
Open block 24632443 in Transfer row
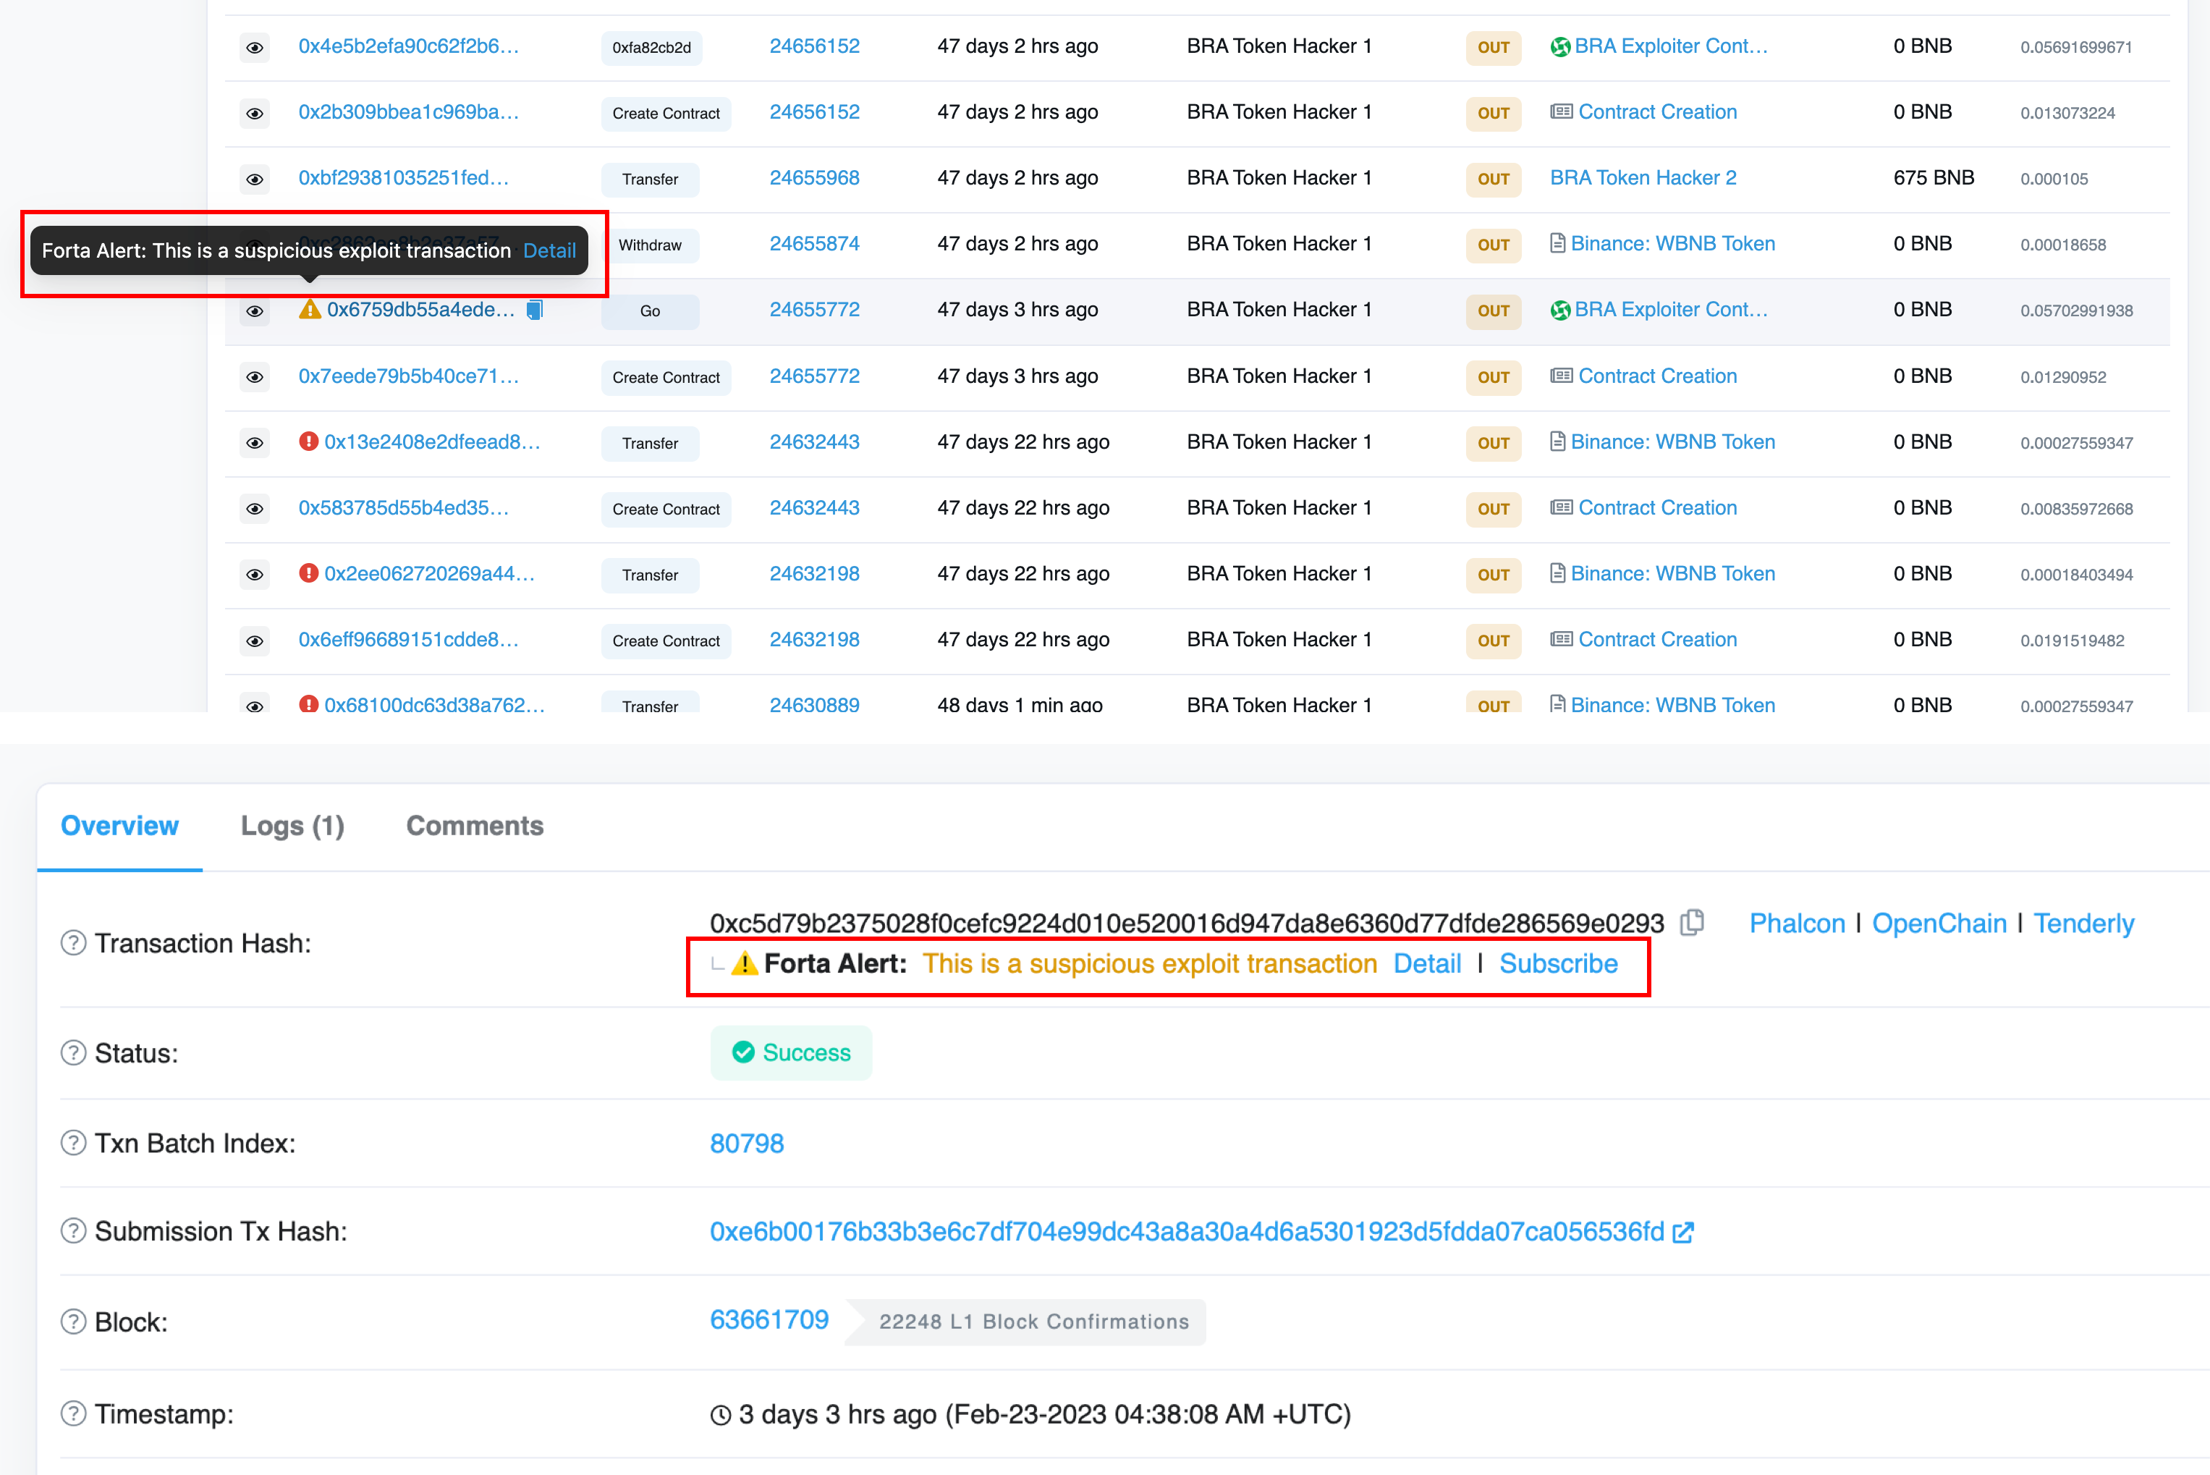(814, 441)
